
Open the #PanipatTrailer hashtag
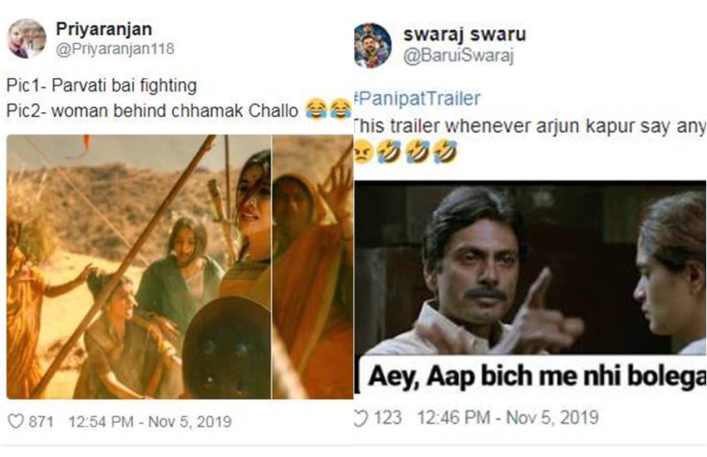coord(417,98)
